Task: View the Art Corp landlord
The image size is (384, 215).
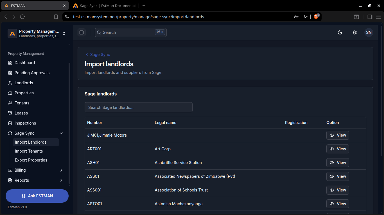Action: 338,149
